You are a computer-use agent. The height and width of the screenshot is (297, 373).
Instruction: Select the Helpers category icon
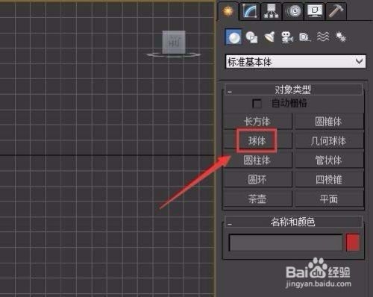click(305, 37)
